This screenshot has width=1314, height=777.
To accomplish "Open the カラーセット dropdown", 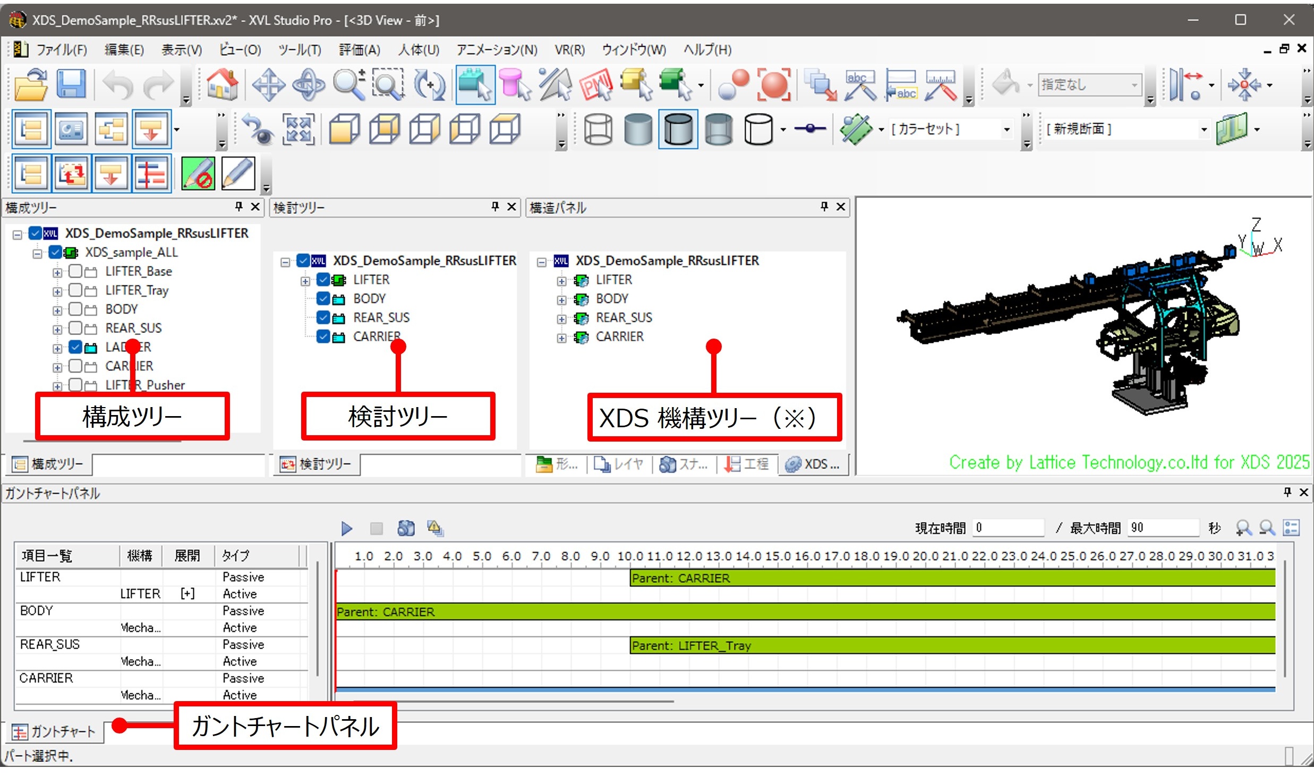I will click(x=1006, y=129).
